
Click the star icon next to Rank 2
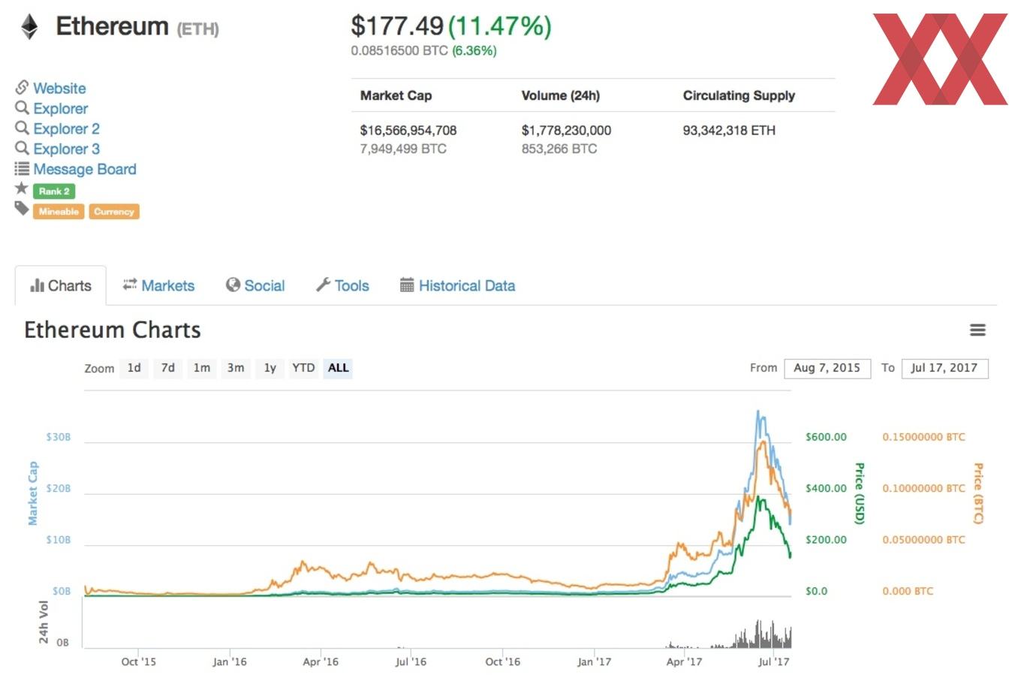coord(22,188)
